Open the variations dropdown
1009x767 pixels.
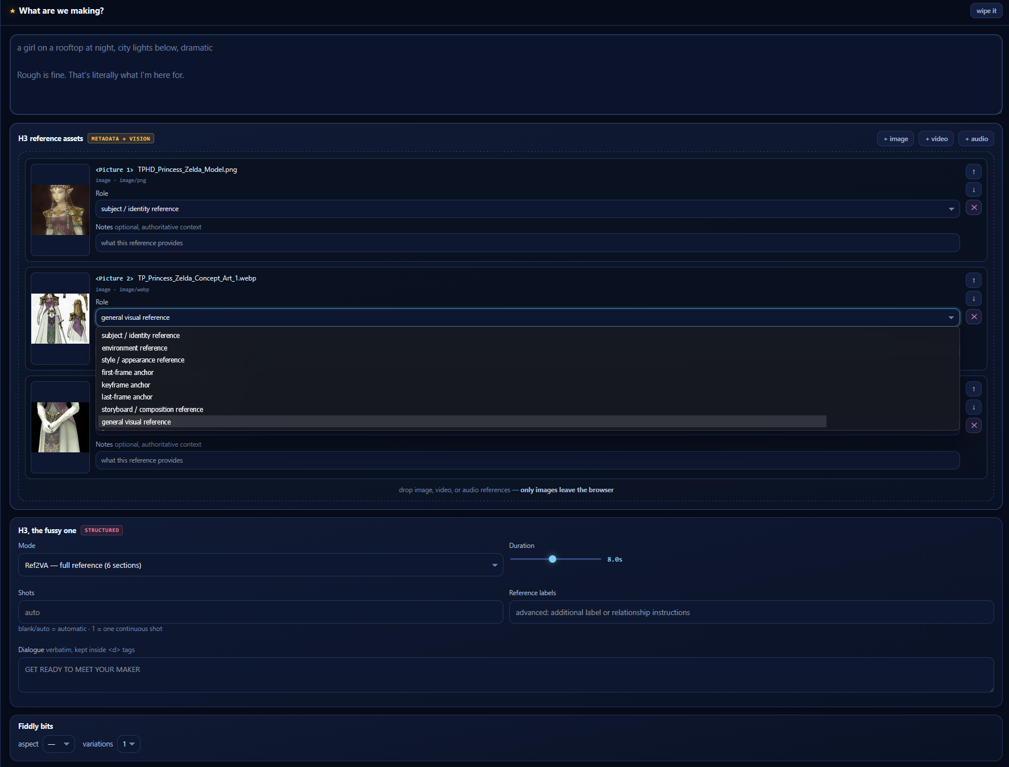pos(129,744)
